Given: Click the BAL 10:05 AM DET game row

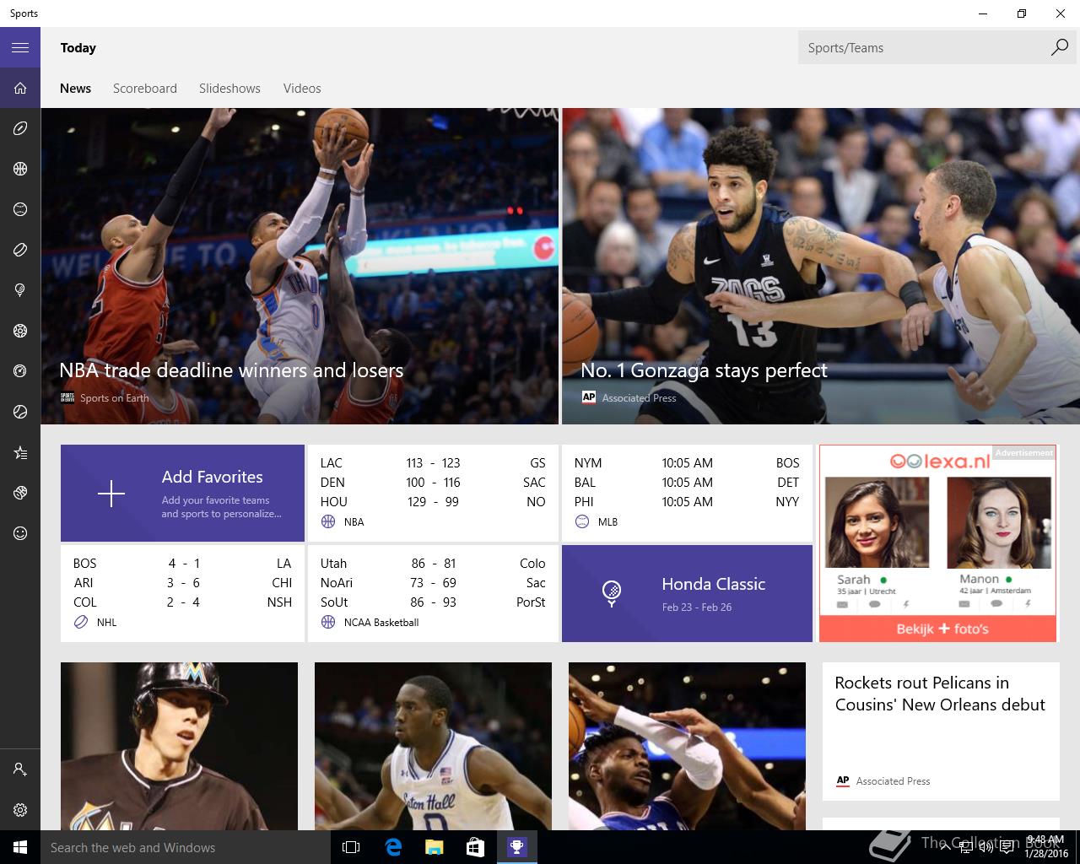Looking at the screenshot, I should 687,482.
